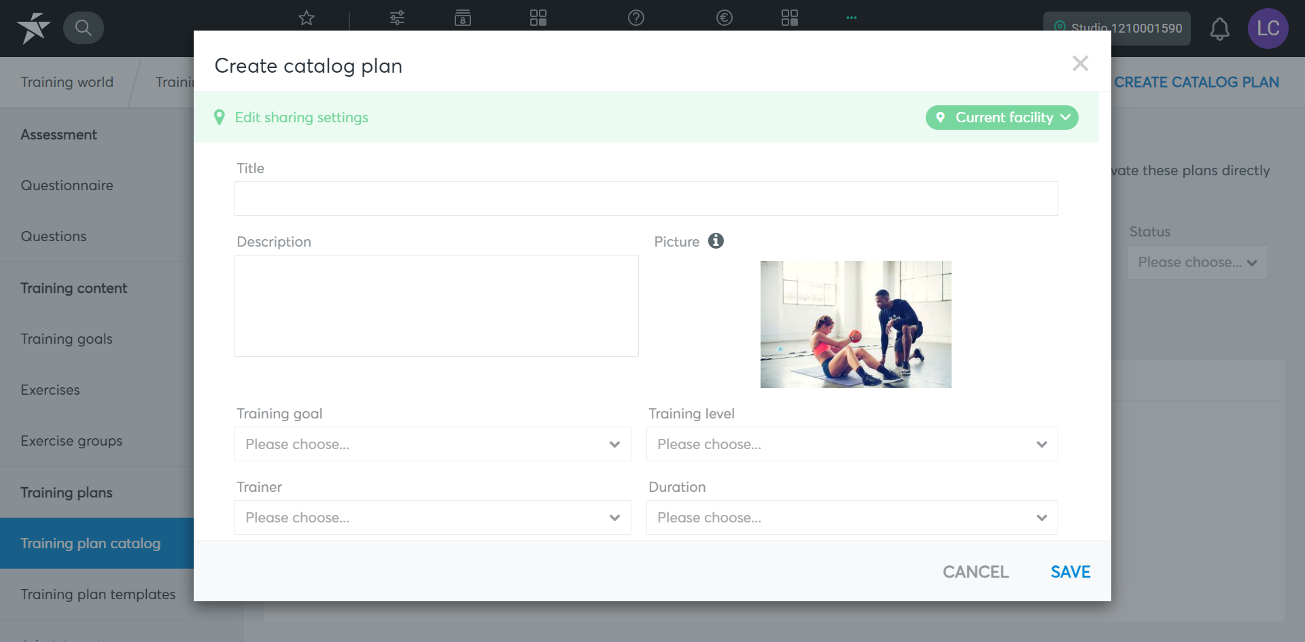Select Exercise groups in sidebar

pos(71,441)
